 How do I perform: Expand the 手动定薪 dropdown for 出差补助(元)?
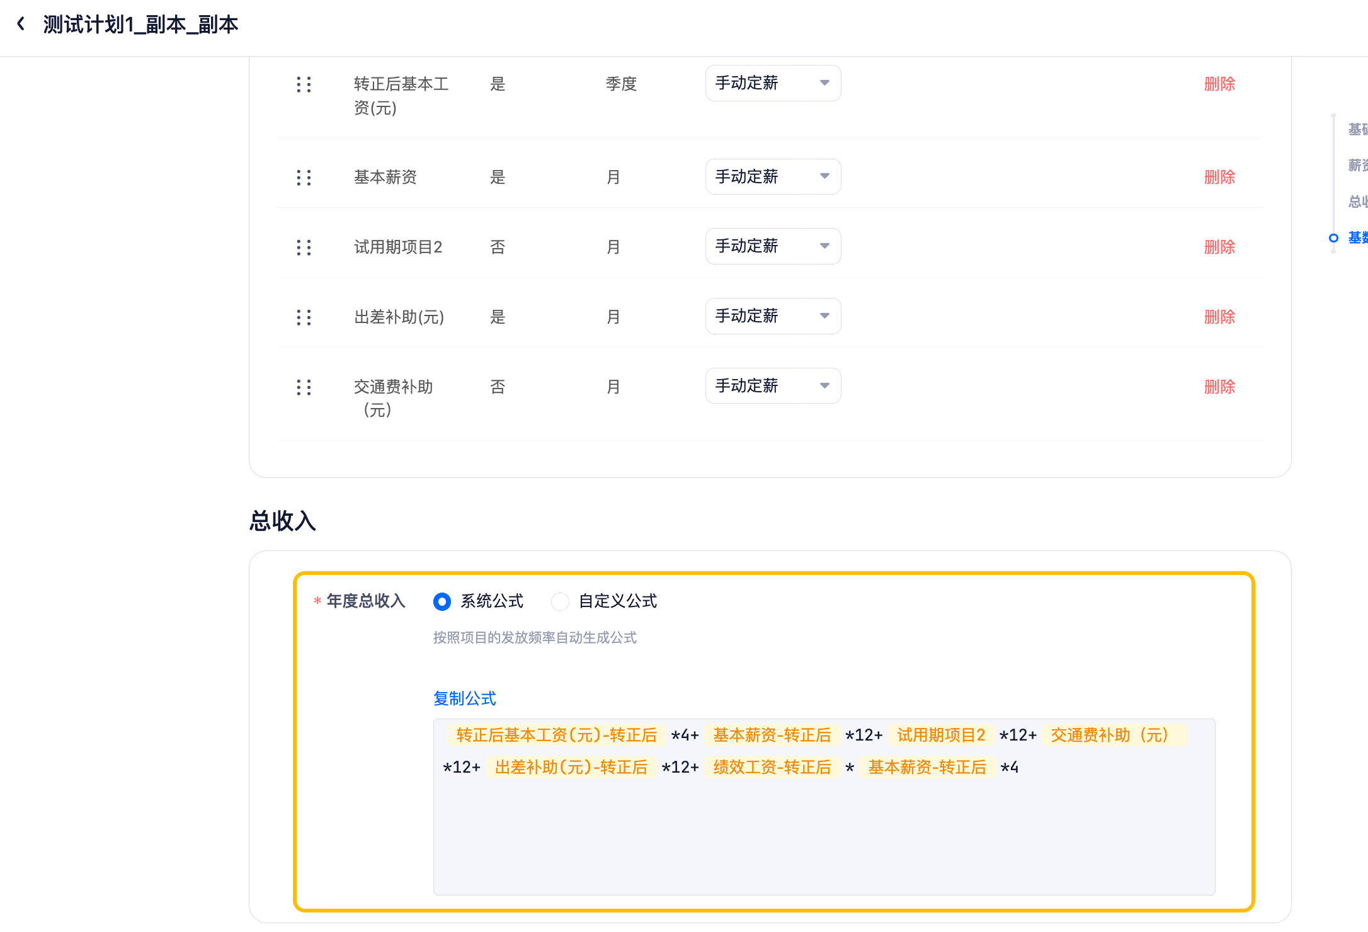click(x=773, y=316)
